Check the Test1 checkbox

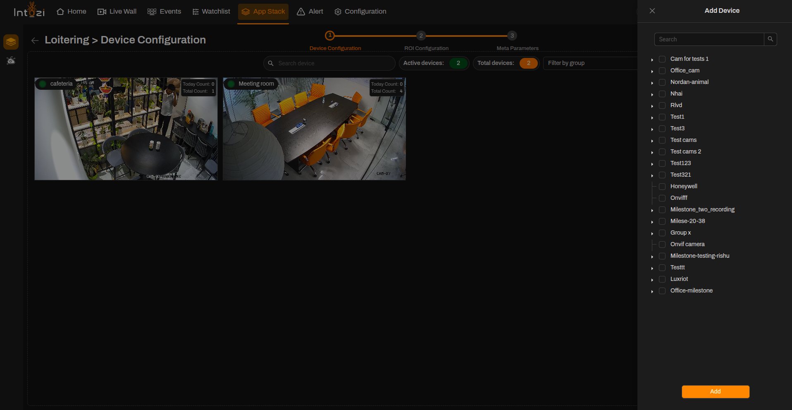662,117
